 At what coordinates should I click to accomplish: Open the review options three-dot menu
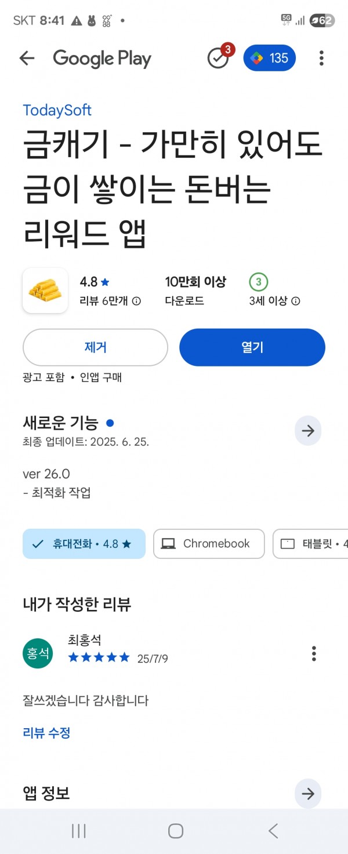[314, 653]
